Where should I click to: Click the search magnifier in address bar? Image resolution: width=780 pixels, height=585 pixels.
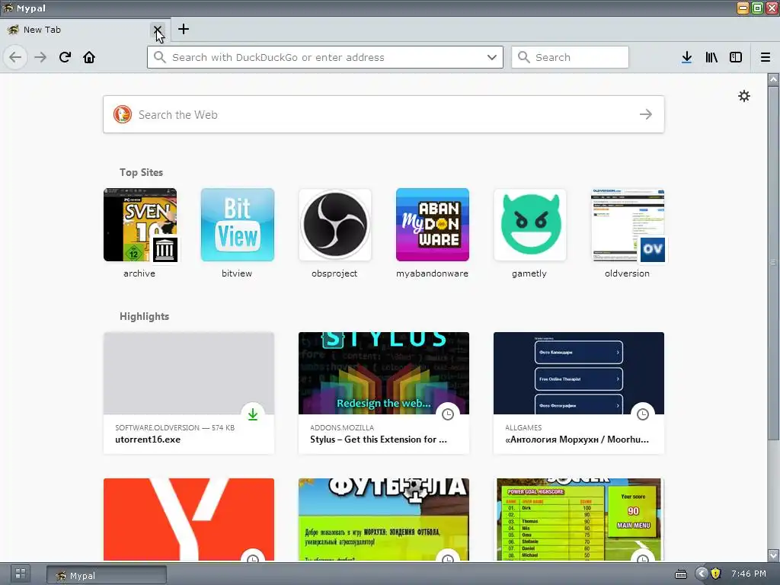point(160,57)
